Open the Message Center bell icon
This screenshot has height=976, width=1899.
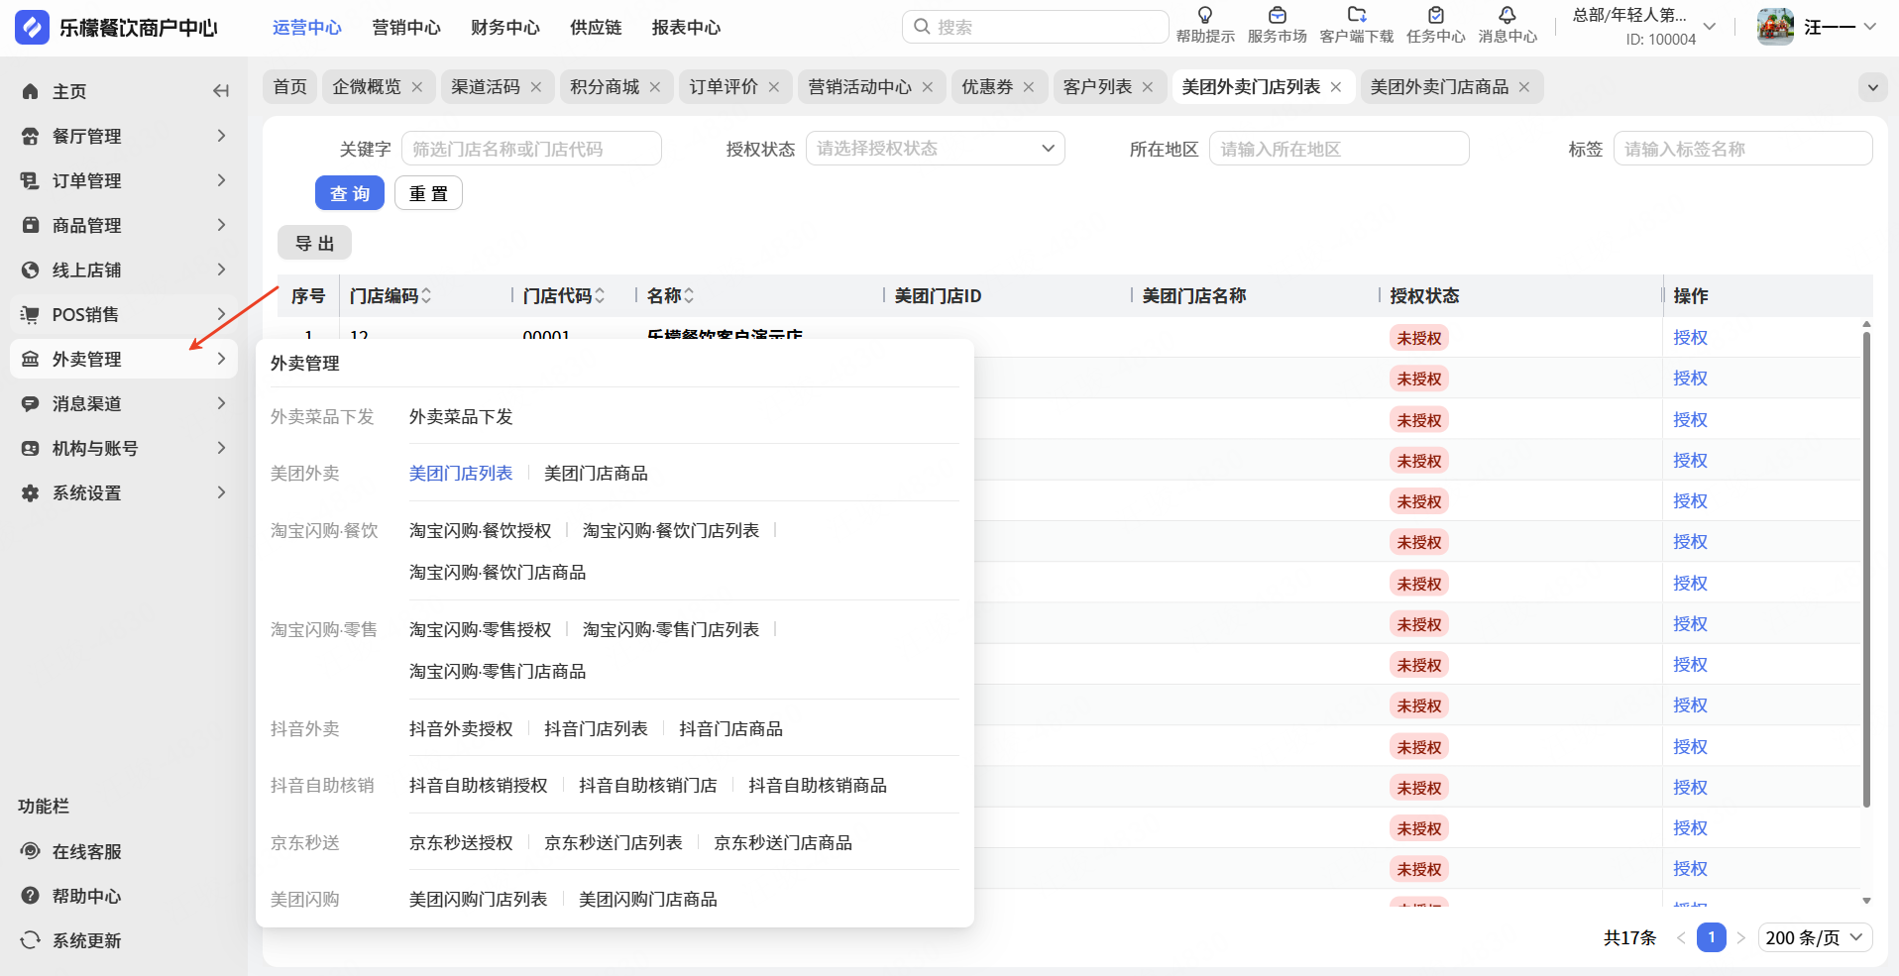(1507, 16)
